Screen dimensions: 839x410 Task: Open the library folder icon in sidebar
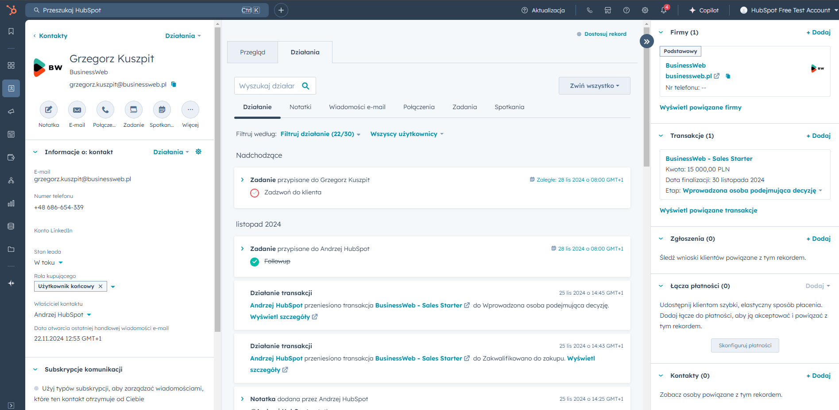point(11,249)
